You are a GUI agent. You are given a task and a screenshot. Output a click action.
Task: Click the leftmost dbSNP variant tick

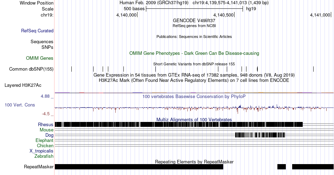coord(72,69)
